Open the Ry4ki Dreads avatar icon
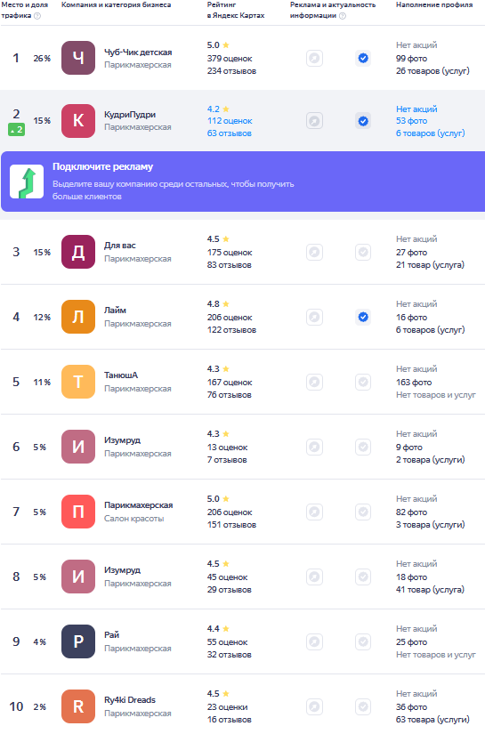Viewport: 485px width, 734px height. [x=78, y=706]
